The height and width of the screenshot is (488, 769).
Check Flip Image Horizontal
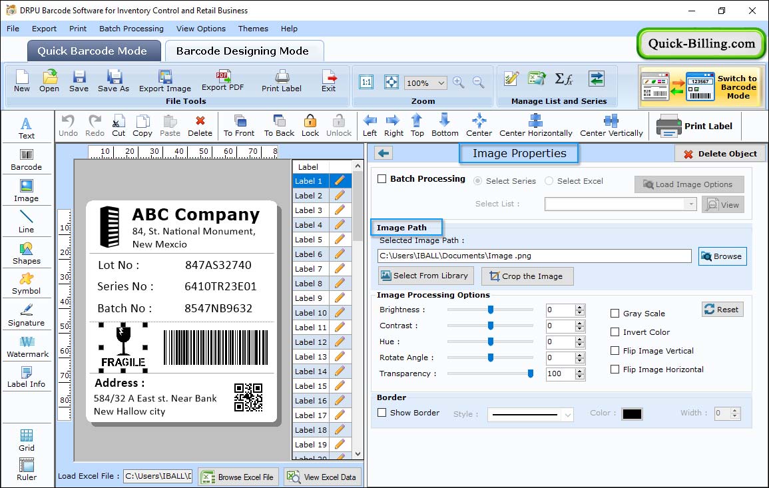click(x=615, y=369)
